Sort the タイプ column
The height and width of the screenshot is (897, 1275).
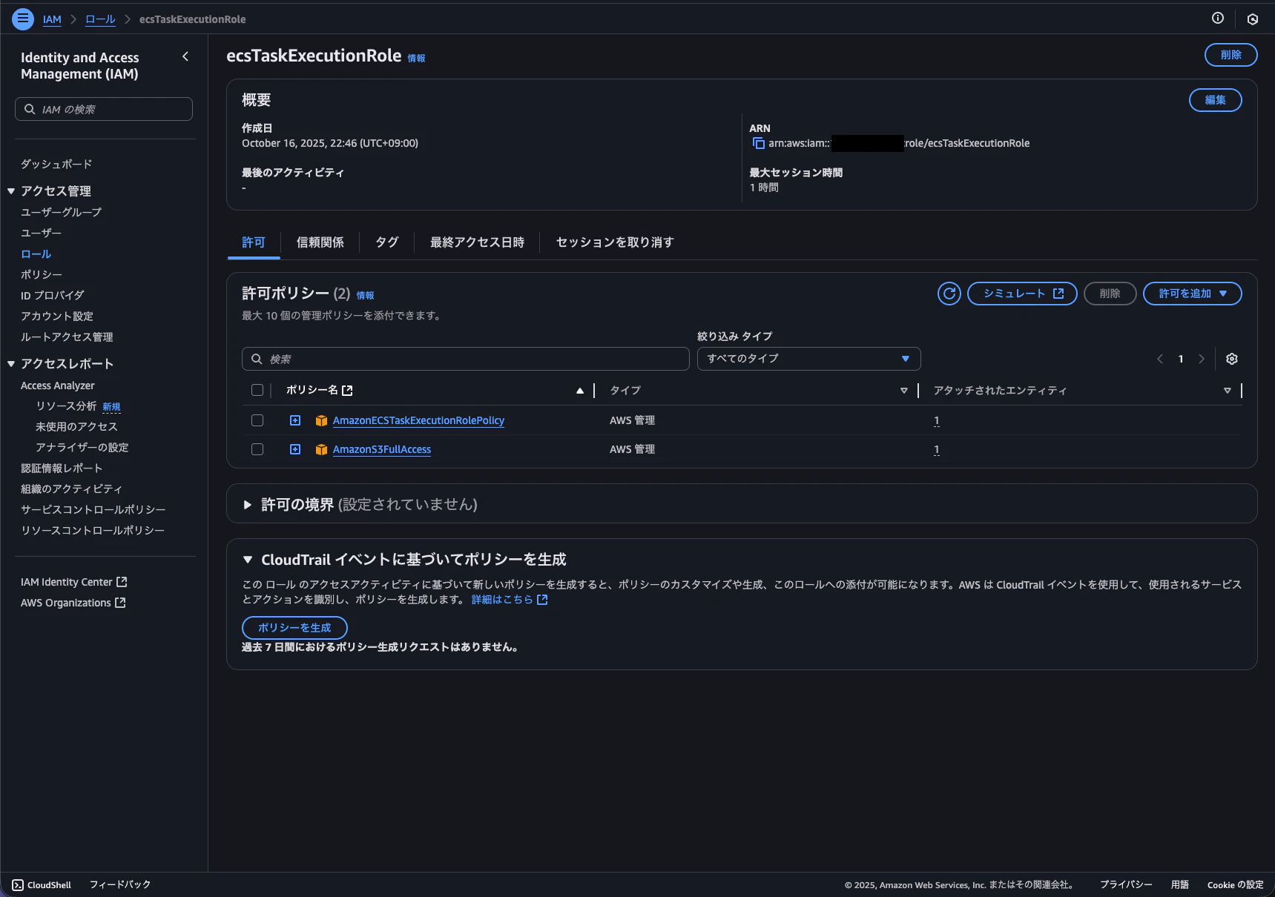903,391
